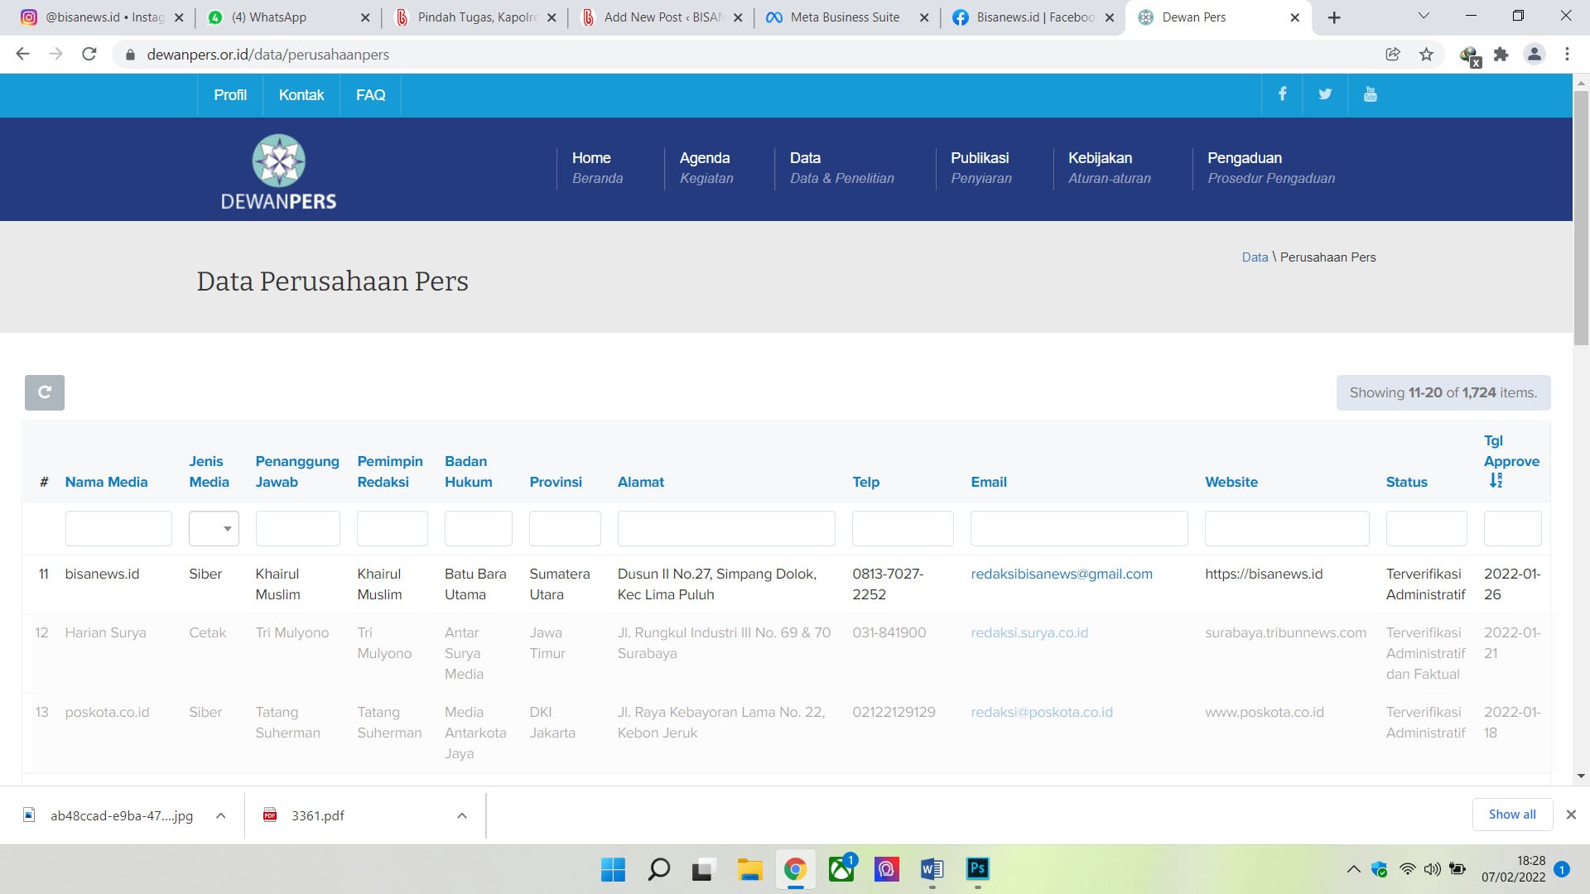Reload the page in browser toolbar

89,54
